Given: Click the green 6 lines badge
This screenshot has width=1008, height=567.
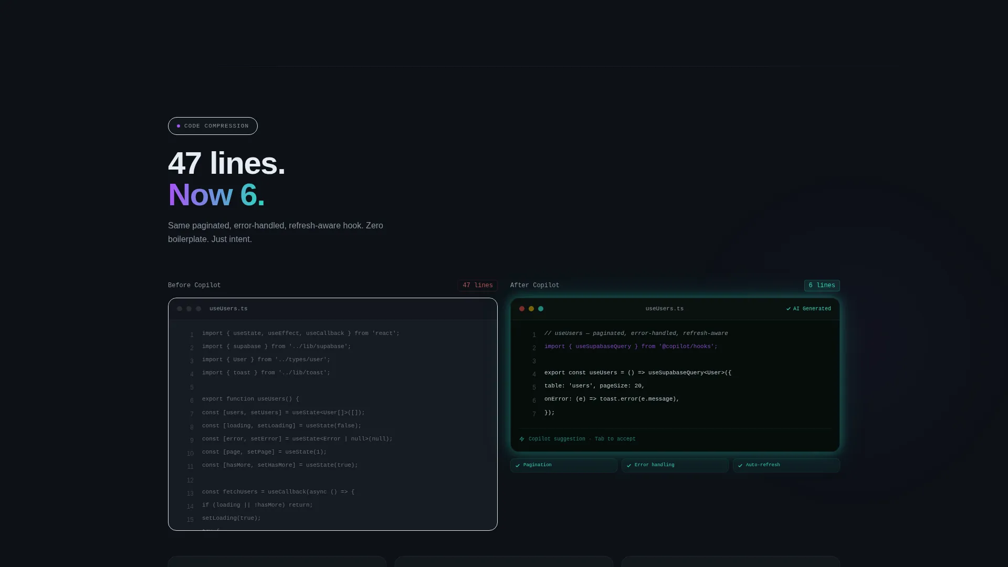Looking at the screenshot, I should 822,286.
